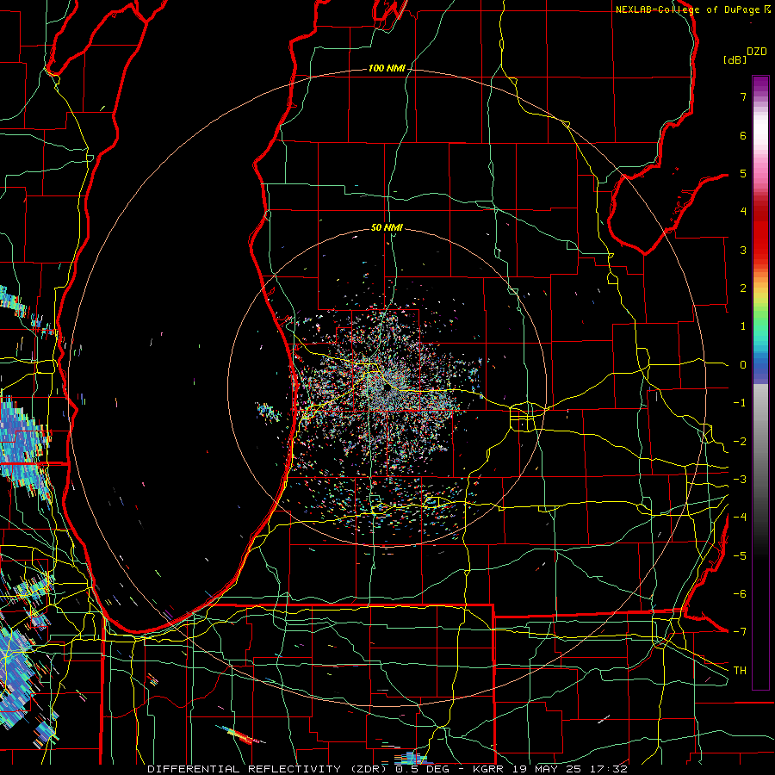Viewport: 775px width, 775px height.
Task: Click the KGRR 19 MAY 25 17:32 timestamp
Action: 550,769
